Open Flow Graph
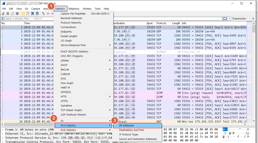Image resolution: width=258 pixels, height=143 pixels. 84,83
